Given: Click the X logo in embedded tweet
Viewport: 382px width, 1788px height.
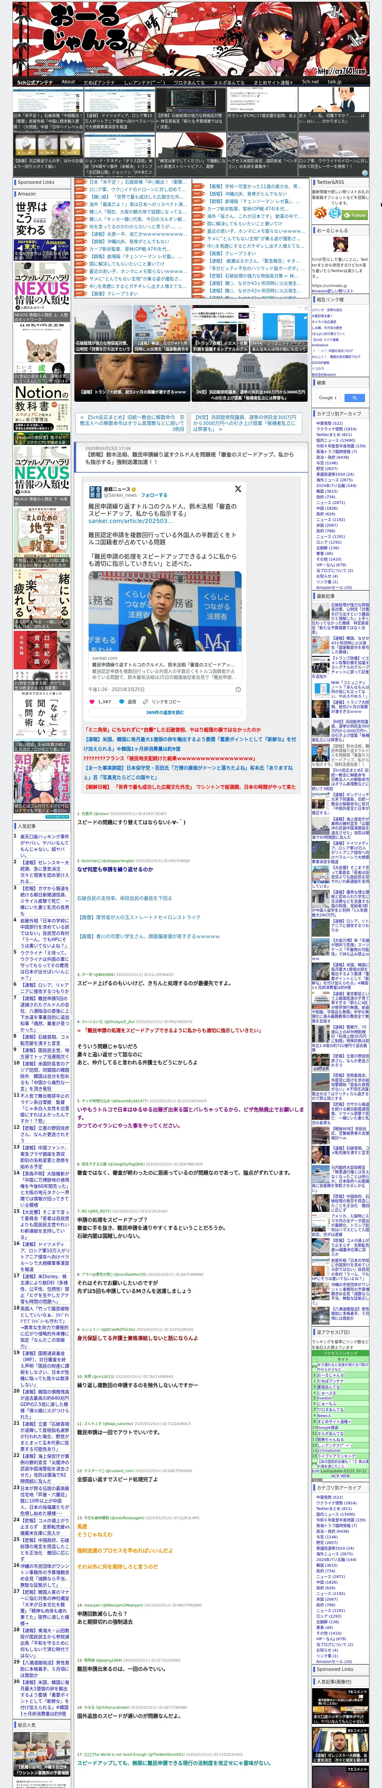Looking at the screenshot, I should tap(238, 489).
